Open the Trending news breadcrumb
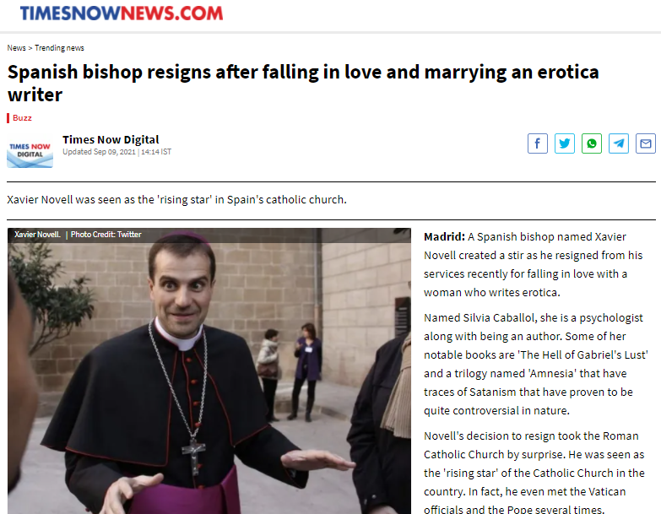Image resolution: width=661 pixels, height=514 pixels. pyautogui.click(x=59, y=48)
